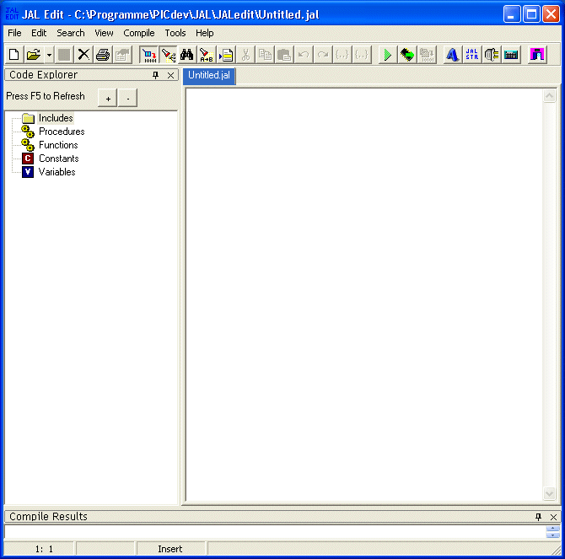
Task: Click the green chip program icon
Action: (x=407, y=55)
